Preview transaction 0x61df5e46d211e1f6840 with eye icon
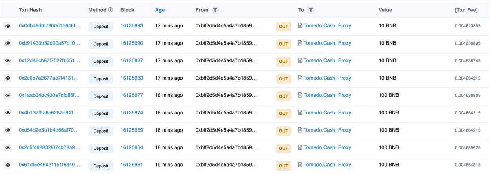490x174 pixels. point(7,165)
